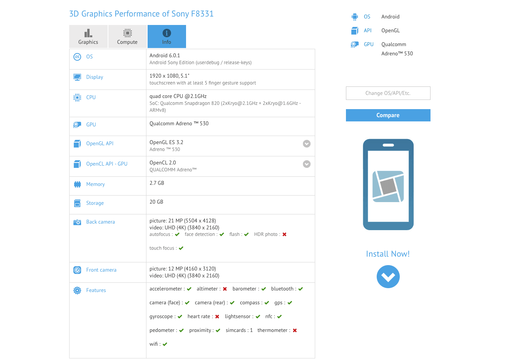Click the Back camera icon
Viewport: 507px width, 360px height.
77,222
